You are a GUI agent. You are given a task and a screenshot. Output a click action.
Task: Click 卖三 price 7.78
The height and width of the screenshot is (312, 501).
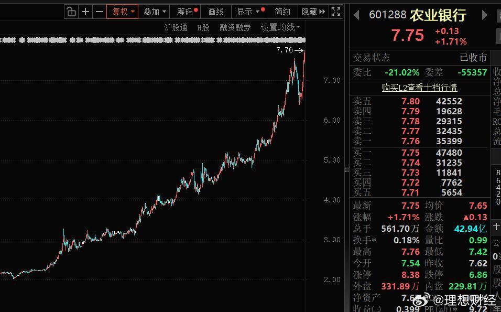[x=410, y=121]
